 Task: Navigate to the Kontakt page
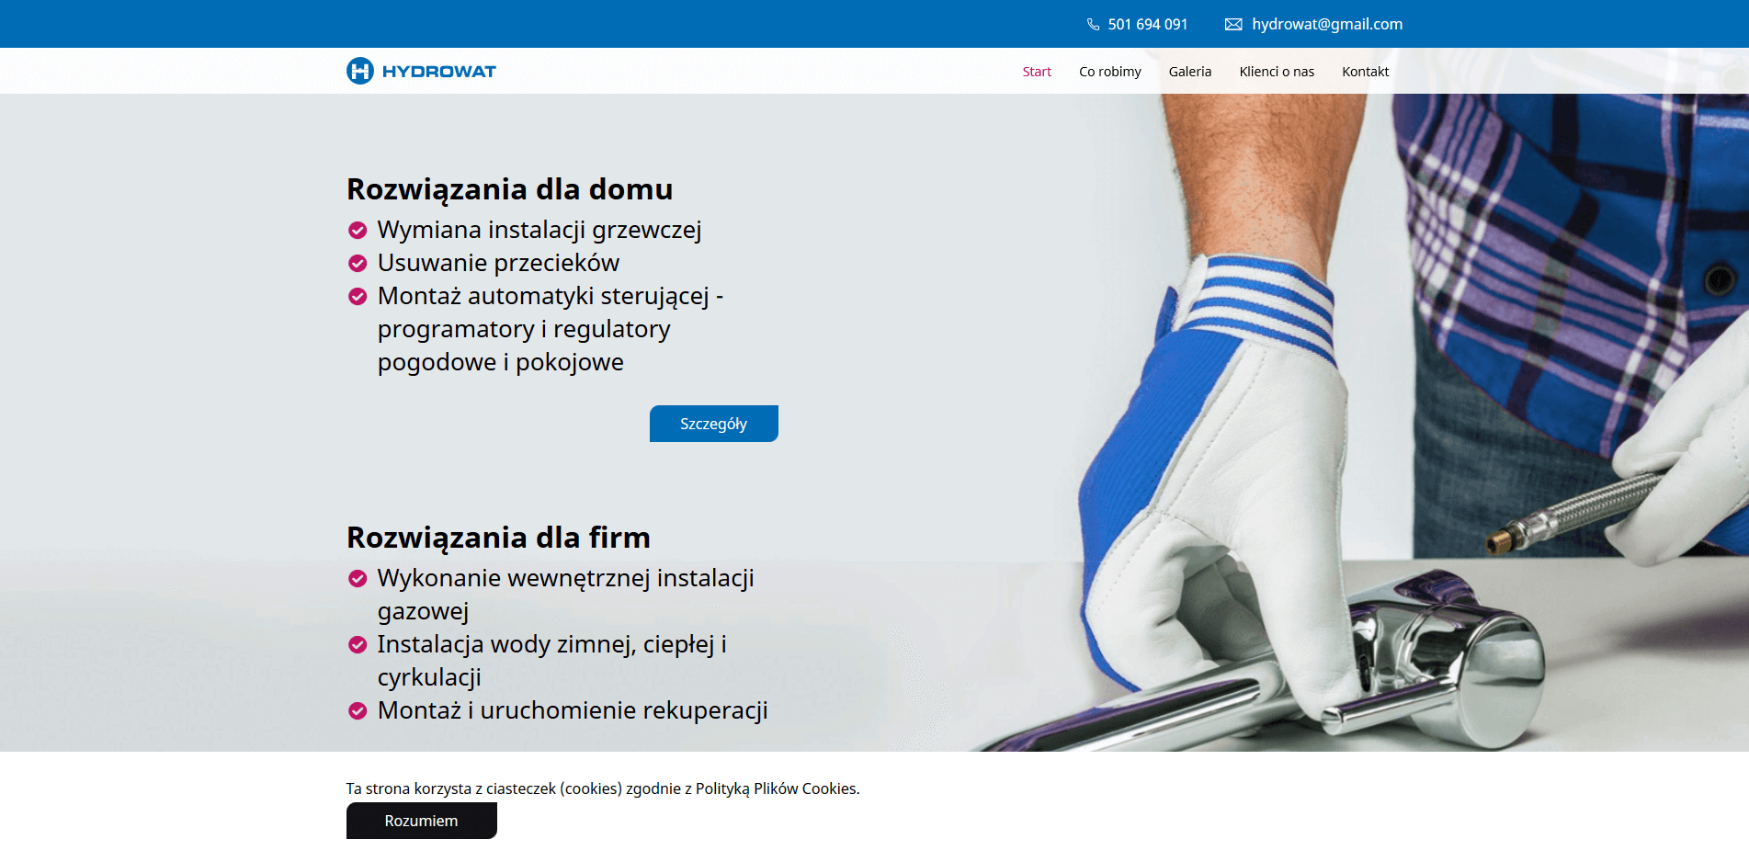[1365, 72]
